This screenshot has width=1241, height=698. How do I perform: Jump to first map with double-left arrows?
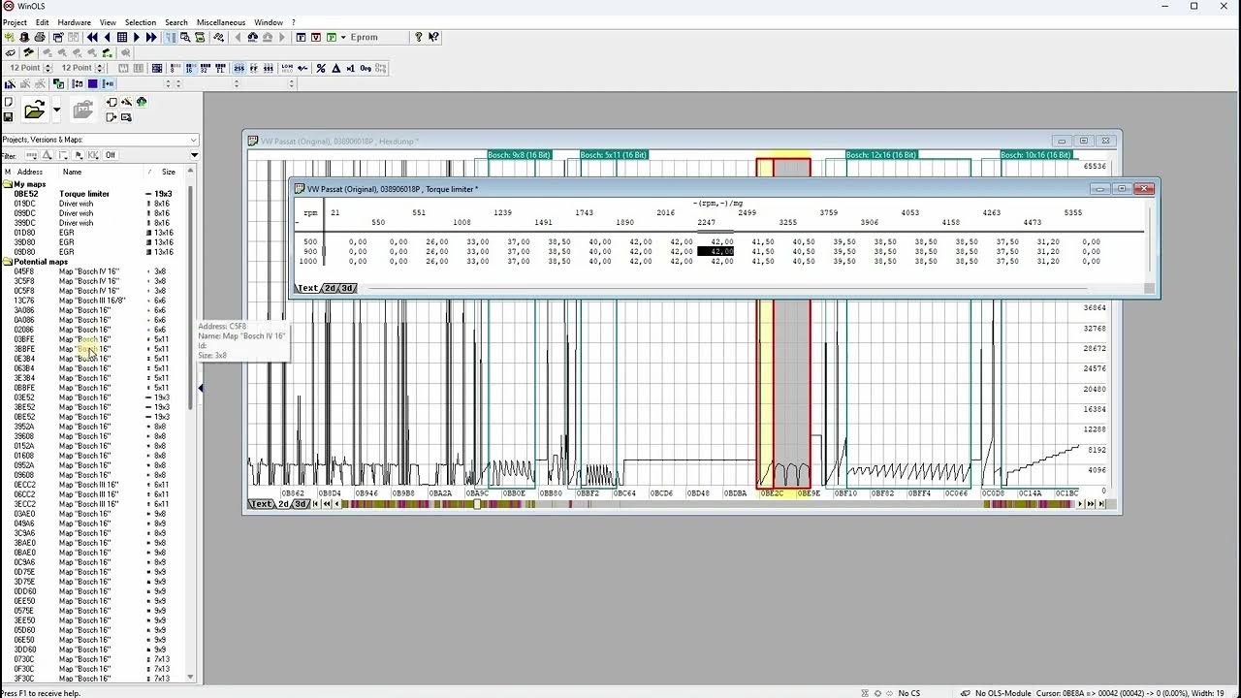(92, 37)
